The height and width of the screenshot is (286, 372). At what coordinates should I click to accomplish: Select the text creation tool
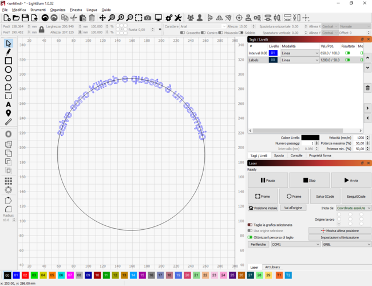(9, 104)
